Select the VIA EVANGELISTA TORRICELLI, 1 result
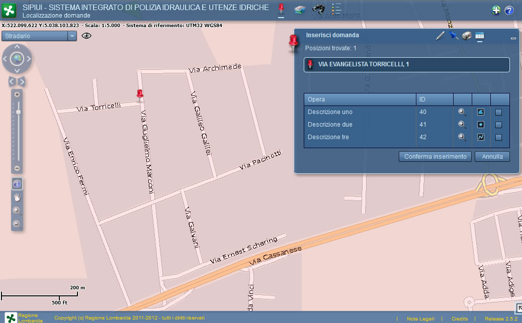This screenshot has height=323, width=522. (x=406, y=64)
